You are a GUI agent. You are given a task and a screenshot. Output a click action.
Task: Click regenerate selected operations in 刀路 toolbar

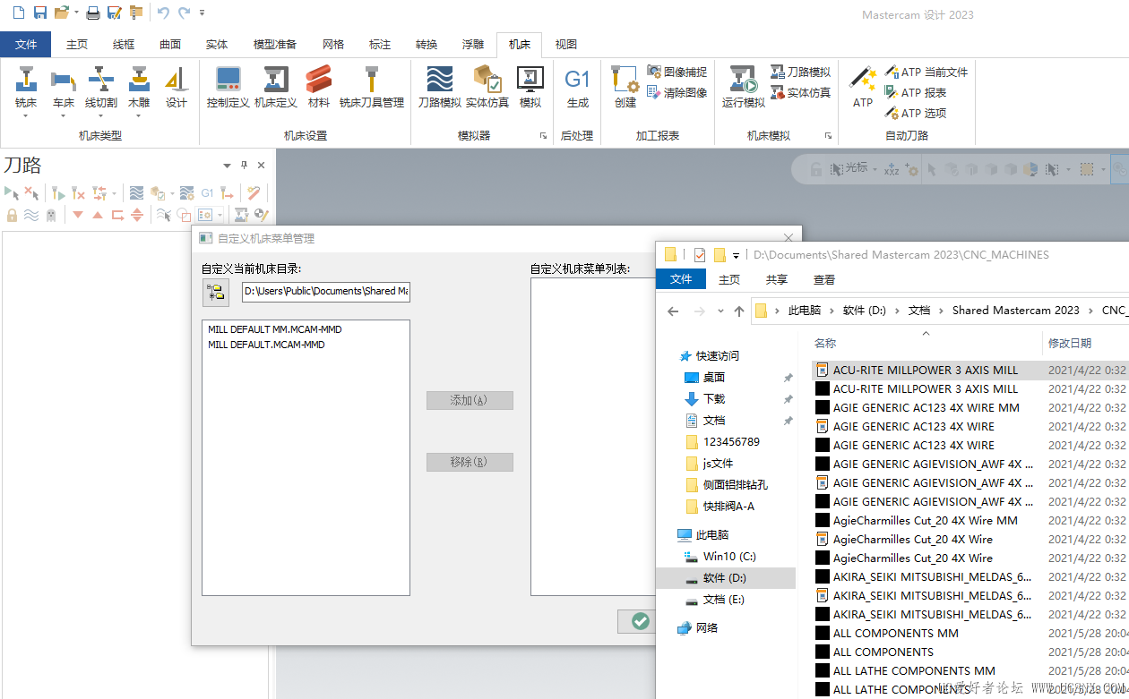(58, 192)
